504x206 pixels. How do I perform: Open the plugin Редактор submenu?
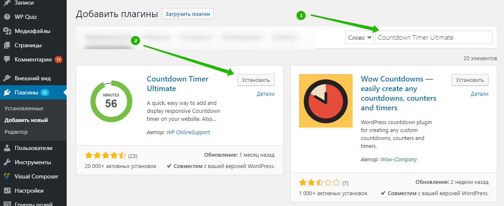(x=16, y=132)
